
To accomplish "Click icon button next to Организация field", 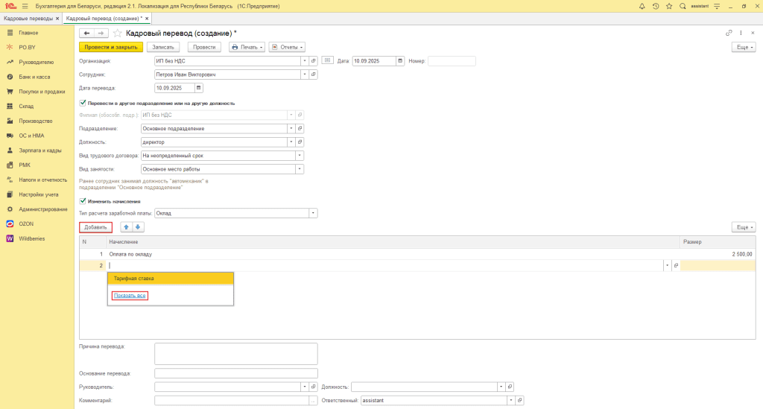I will [328, 61].
